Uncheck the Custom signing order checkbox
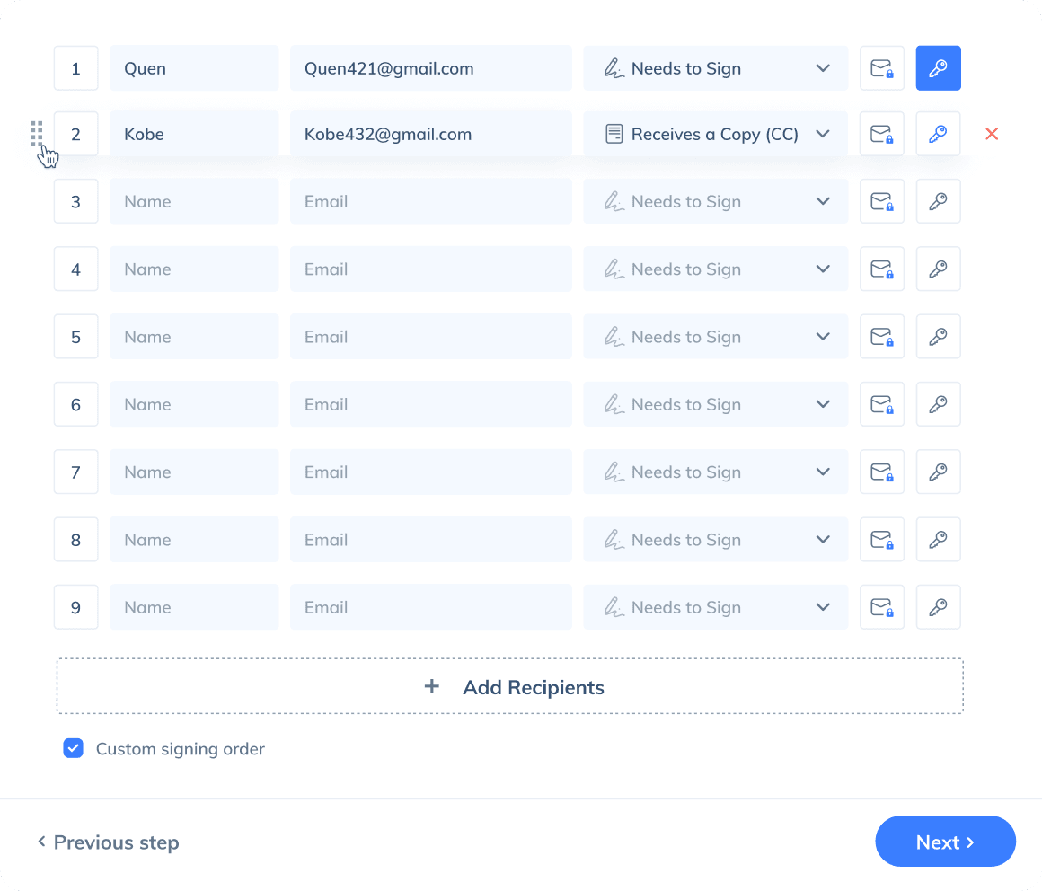This screenshot has height=891, width=1042. click(73, 748)
